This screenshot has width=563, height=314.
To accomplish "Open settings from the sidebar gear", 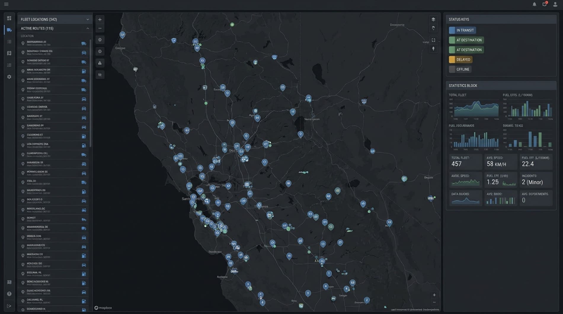I will click(x=9, y=77).
